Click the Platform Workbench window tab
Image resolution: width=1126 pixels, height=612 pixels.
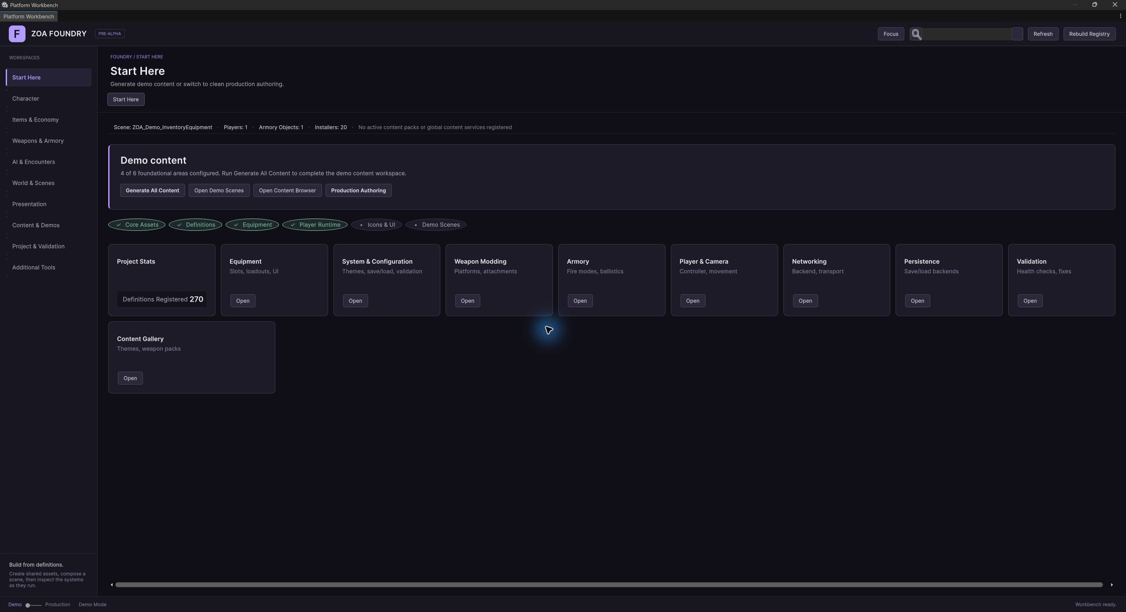[x=29, y=16]
